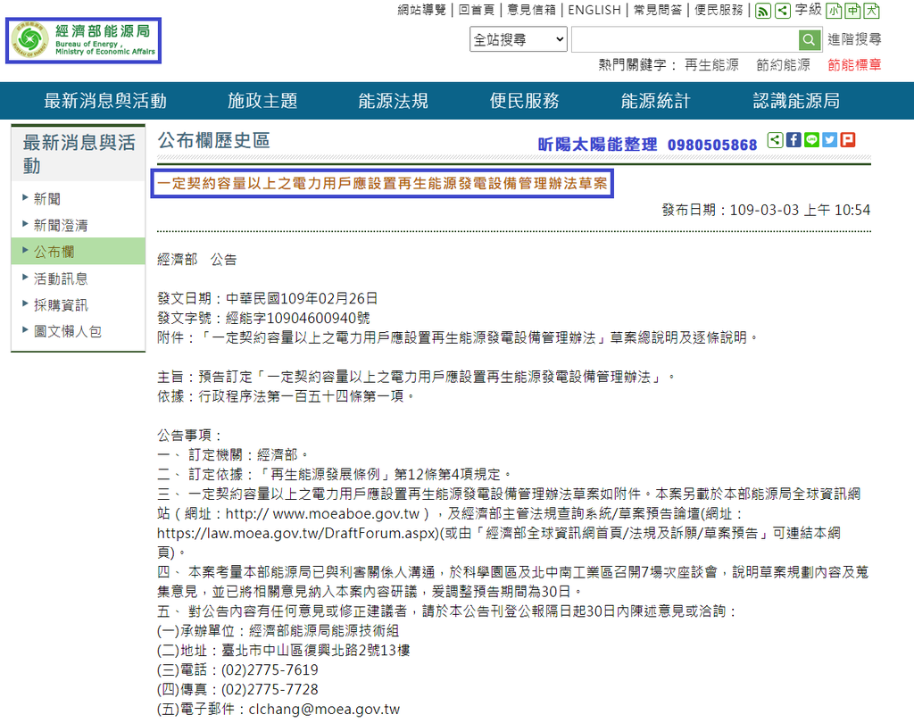Click the email clchang@moea.gov.tw

click(x=324, y=709)
